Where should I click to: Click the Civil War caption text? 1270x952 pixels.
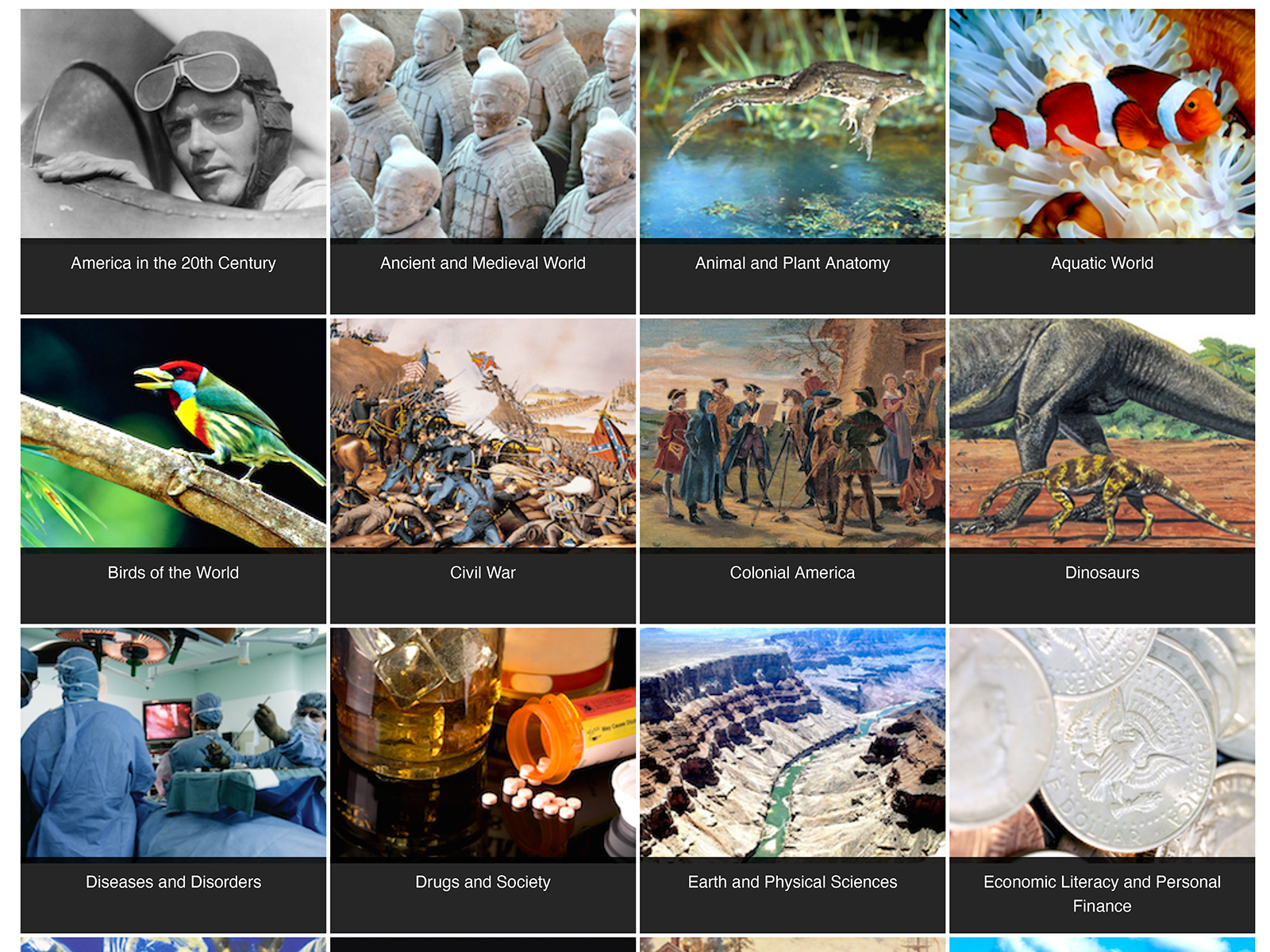tap(483, 573)
